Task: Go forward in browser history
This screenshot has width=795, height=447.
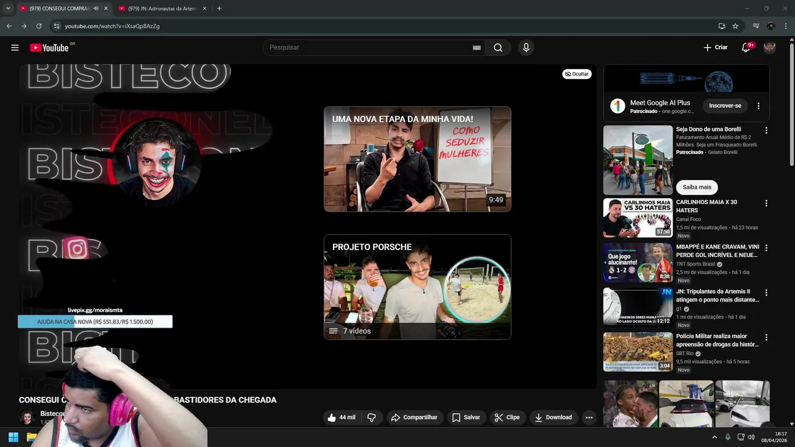Action: (24, 26)
